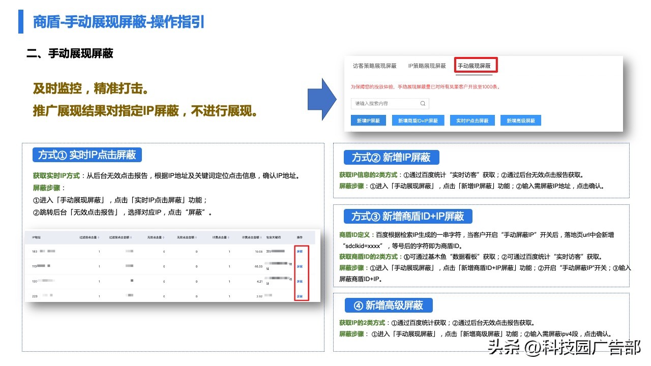Click the sort icon beside 过滤前点击量 column
651x366 pixels.
point(99,236)
